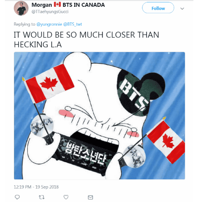The height and width of the screenshot is (203, 197).
Task: Retweet this tweet using the retweet icon
Action: 42,197
